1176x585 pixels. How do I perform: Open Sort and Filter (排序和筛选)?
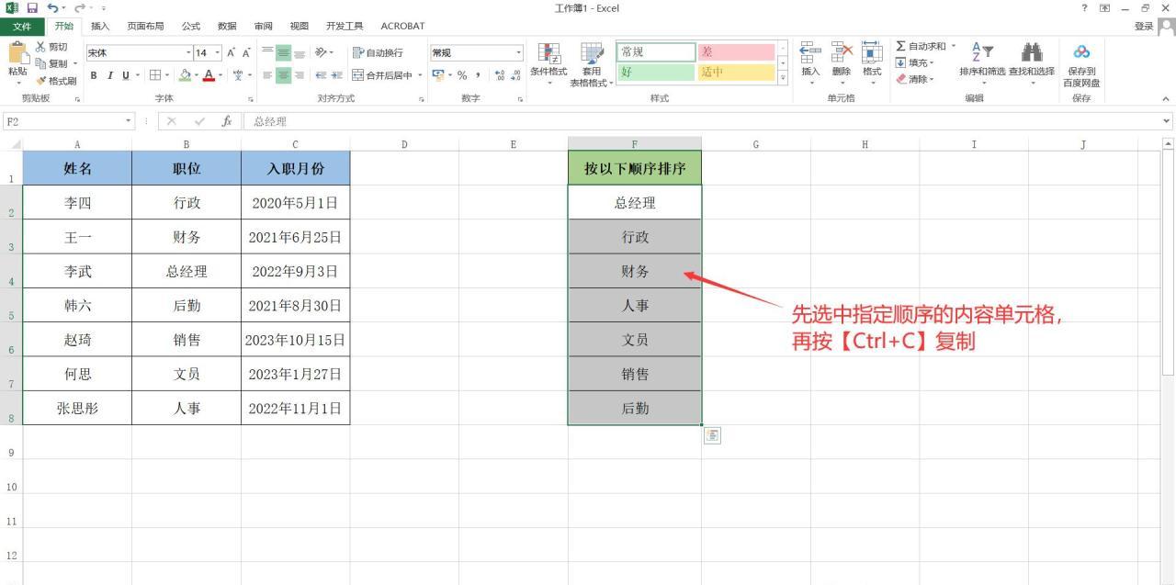pos(982,63)
